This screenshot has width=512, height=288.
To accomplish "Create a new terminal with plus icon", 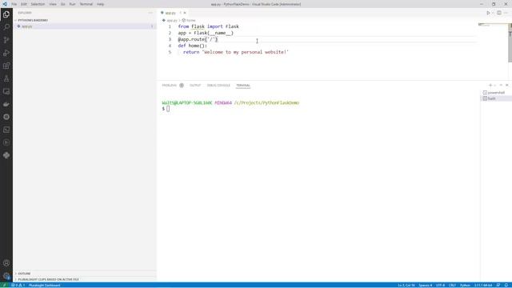I will coord(490,86).
